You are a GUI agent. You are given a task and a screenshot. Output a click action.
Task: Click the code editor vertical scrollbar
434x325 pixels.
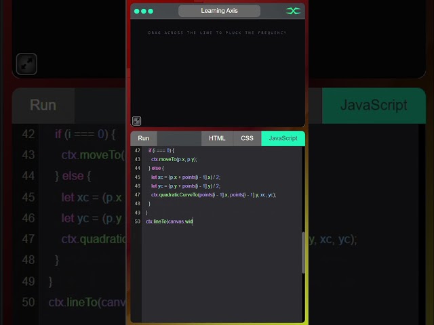tap(303, 253)
